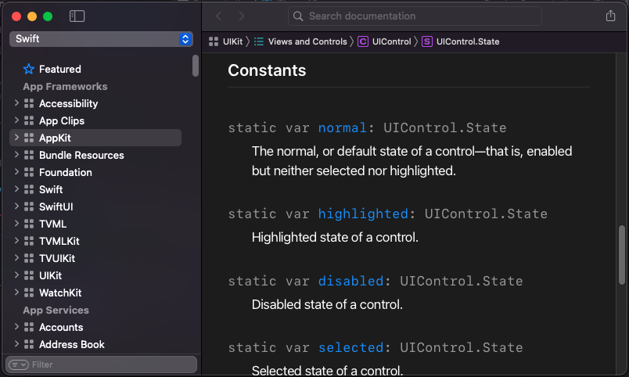The height and width of the screenshot is (377, 629).
Task: Click the sidebar scrollbar thumb
Action: point(196,66)
